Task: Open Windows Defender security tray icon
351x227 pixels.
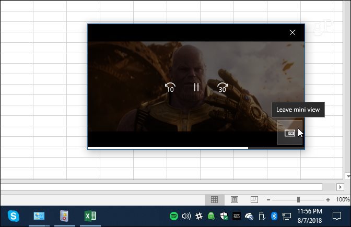Action: tap(224, 216)
